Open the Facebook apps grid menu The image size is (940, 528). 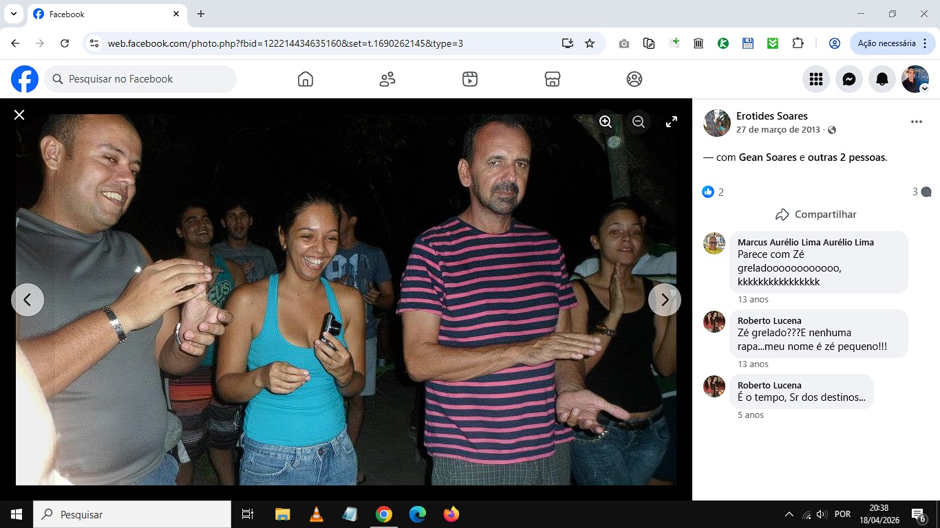816,79
